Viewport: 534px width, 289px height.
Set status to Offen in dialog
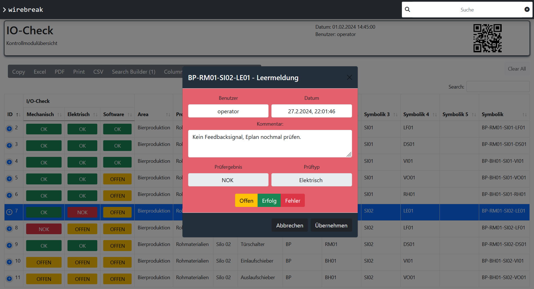click(x=246, y=200)
